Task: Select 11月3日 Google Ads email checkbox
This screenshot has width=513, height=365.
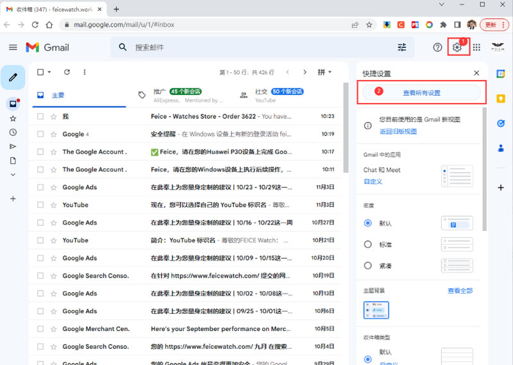Action: (40, 187)
